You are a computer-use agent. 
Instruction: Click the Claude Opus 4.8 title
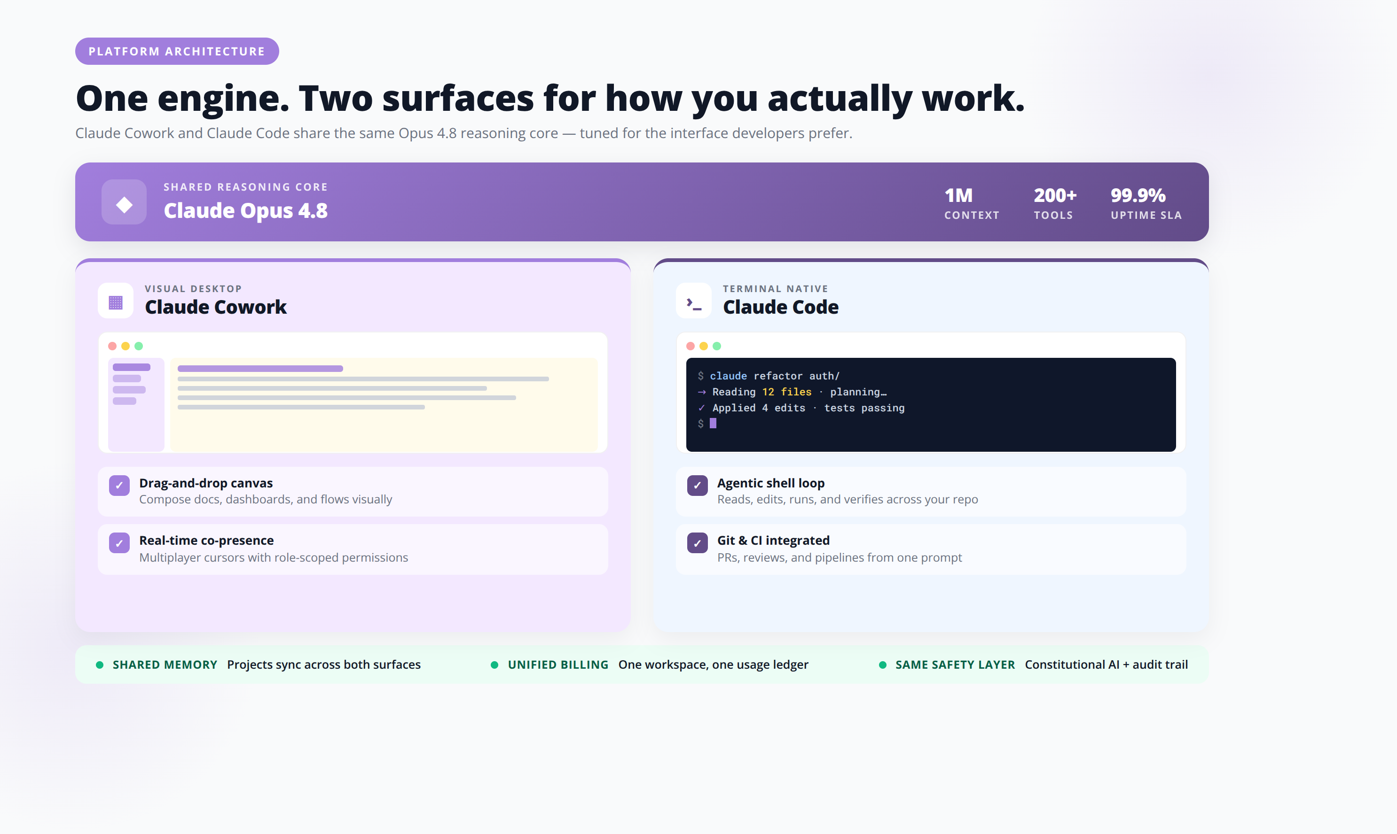coord(245,211)
